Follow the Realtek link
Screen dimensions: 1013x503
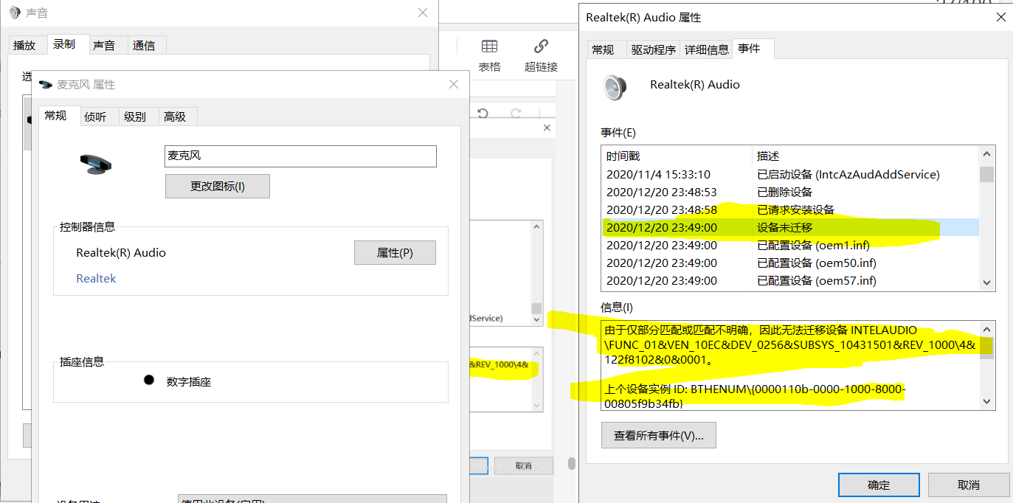(96, 278)
